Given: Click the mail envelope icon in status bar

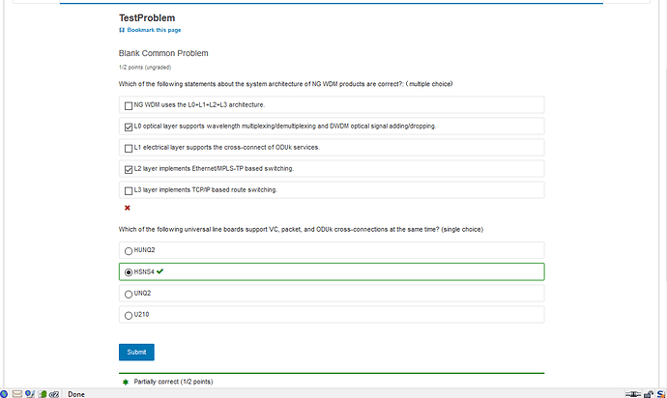Looking at the screenshot, I should pos(17,393).
